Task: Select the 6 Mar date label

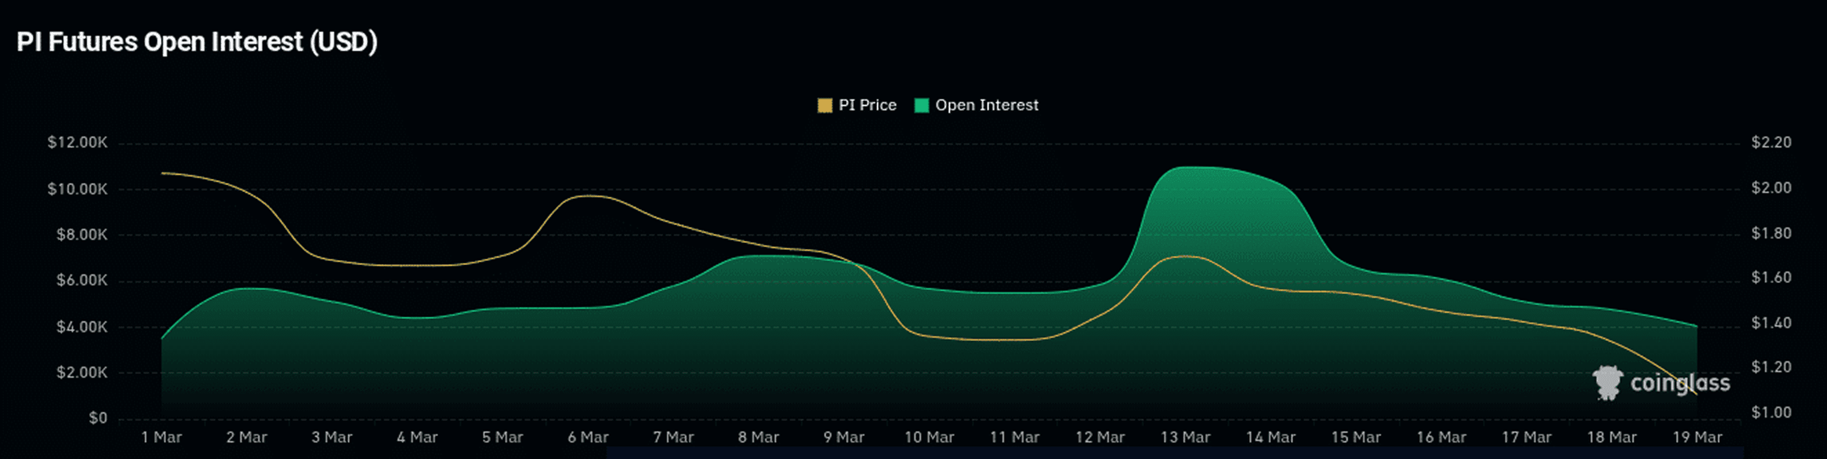Action: pos(588,438)
